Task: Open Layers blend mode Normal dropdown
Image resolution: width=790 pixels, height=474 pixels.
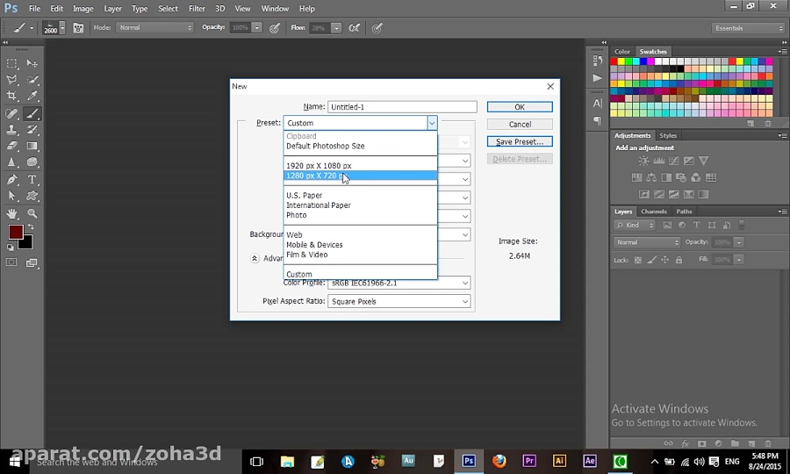Action: point(647,242)
